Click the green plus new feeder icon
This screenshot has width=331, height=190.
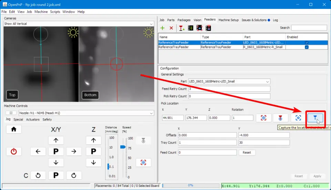162,28
